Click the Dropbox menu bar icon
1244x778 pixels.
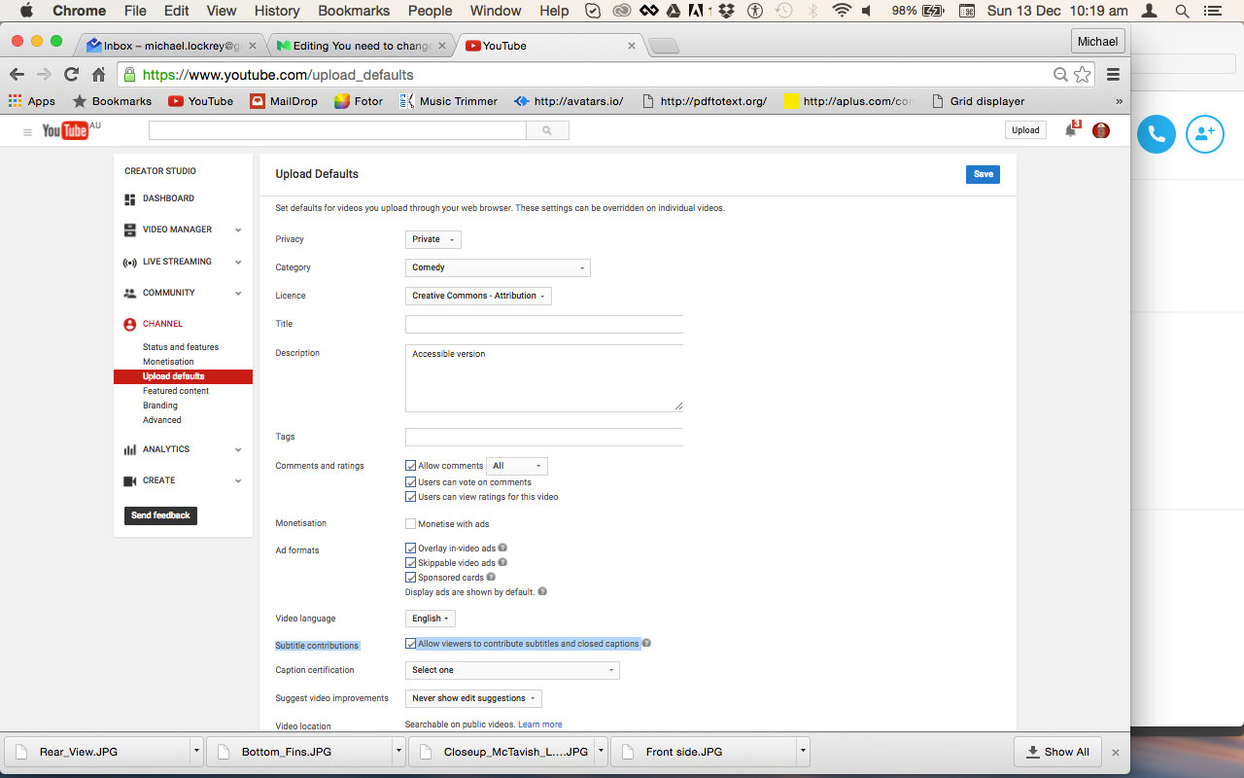(726, 11)
